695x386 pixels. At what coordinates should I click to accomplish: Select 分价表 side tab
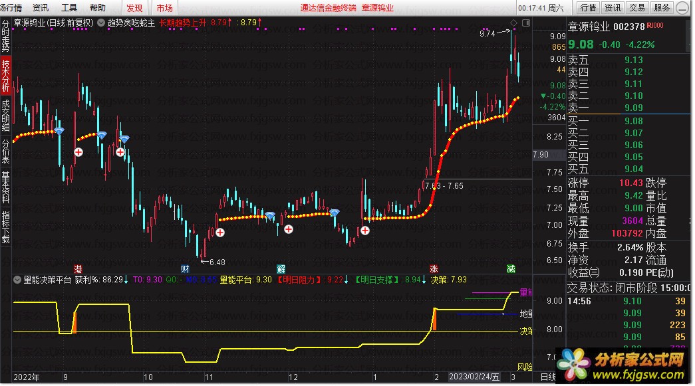[x=6, y=151]
